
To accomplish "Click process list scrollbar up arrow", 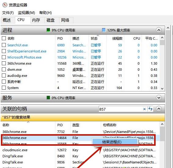I will 162,38.
